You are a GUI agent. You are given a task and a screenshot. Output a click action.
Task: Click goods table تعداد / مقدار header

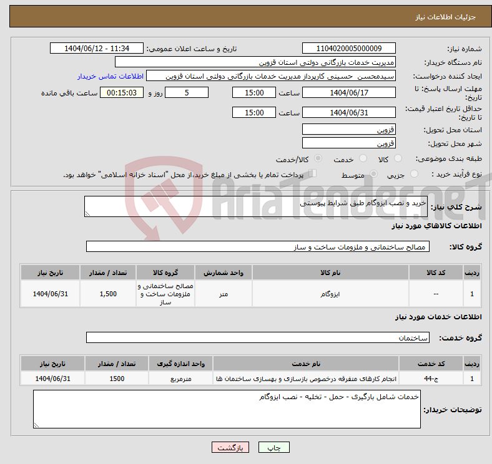click(x=108, y=273)
